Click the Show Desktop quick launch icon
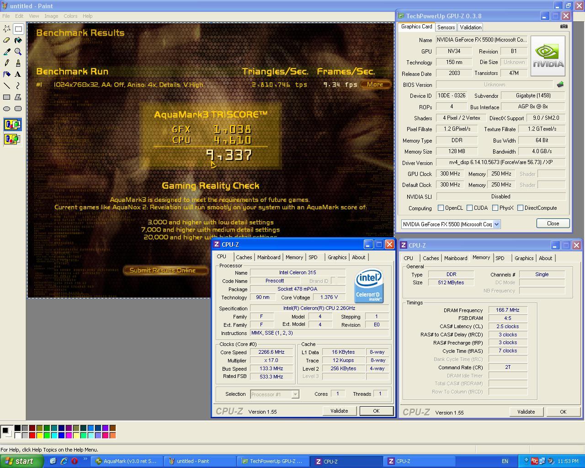Viewport: 585px width, 468px height. coord(53,461)
